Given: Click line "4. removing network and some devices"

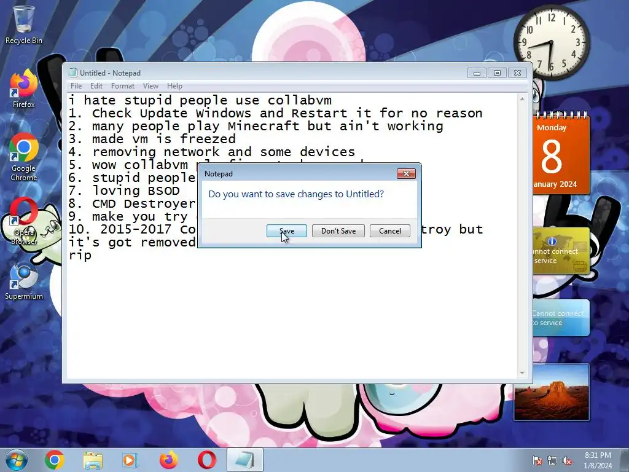Looking at the screenshot, I should (x=212, y=152).
